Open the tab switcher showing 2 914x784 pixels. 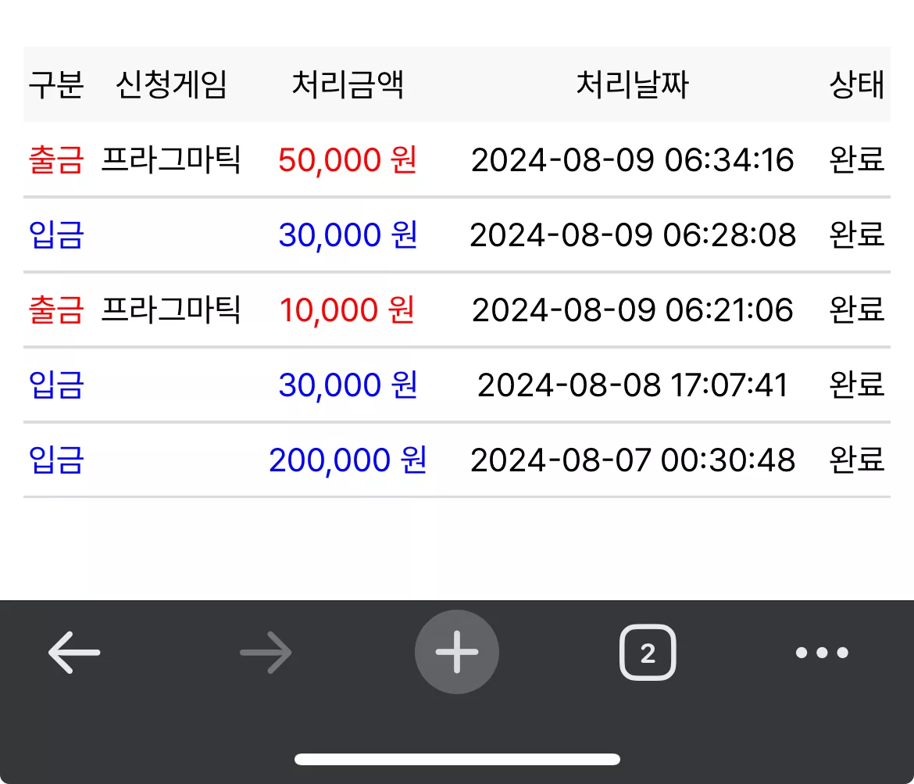(648, 652)
